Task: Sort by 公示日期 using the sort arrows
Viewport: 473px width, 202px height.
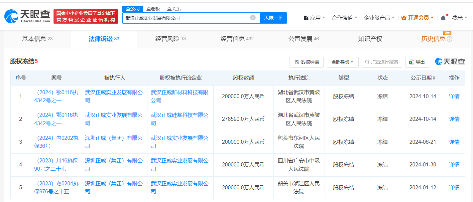Action: click(x=434, y=78)
